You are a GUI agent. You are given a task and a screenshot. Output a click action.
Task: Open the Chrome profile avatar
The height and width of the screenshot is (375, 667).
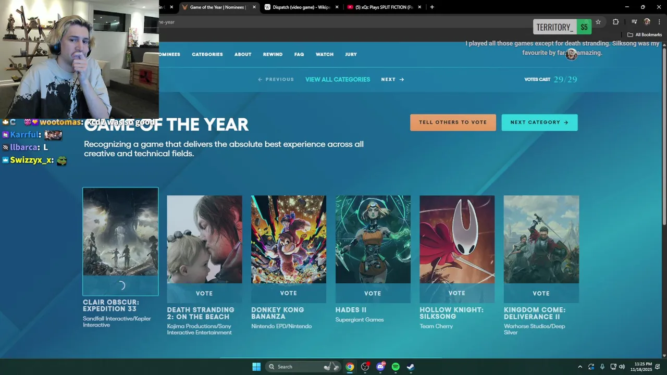(647, 22)
